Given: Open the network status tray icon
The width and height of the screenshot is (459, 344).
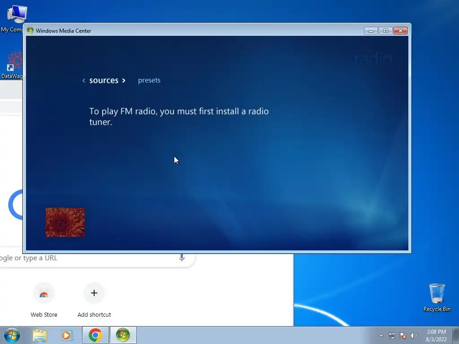Looking at the screenshot, I should click(x=392, y=335).
